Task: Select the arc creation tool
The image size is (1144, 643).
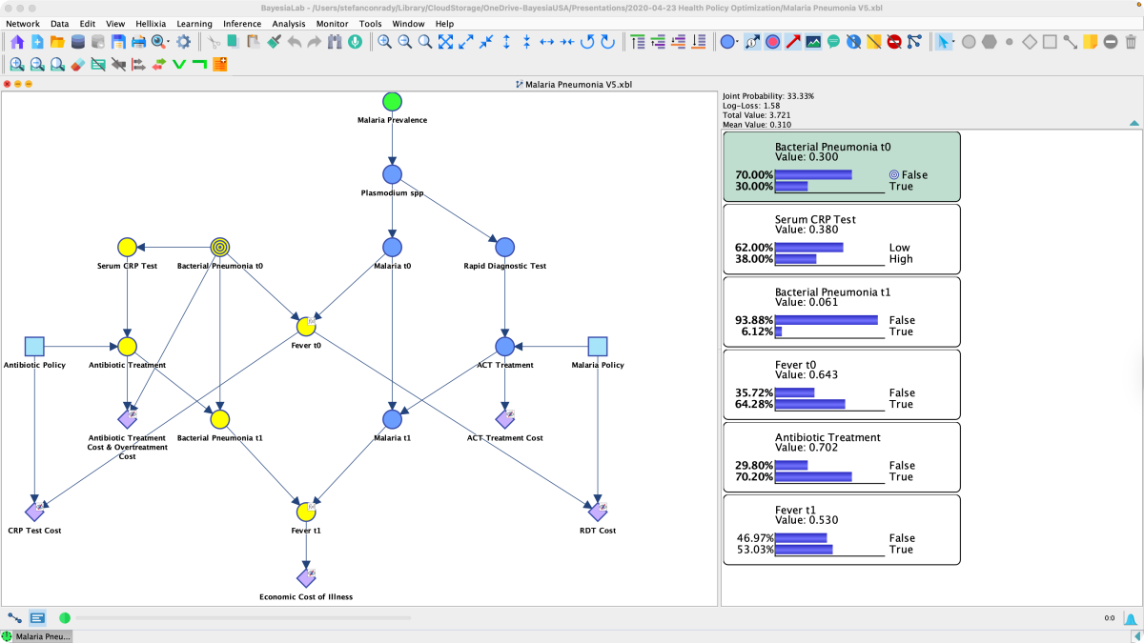Action: tap(1071, 42)
